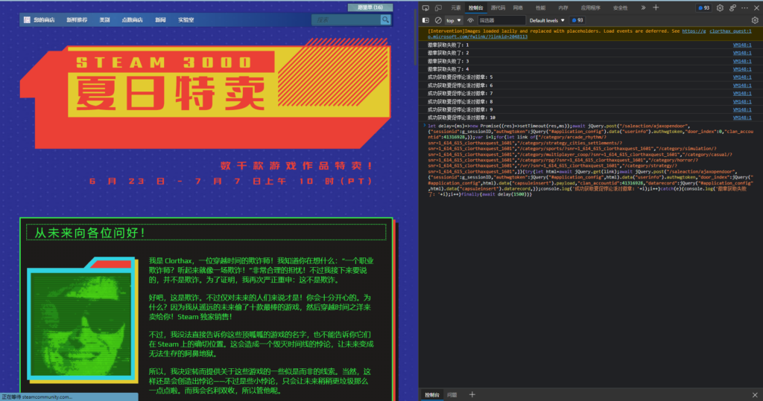Open the 点数商店 points shop
This screenshot has width=763, height=401.
pyautogui.click(x=132, y=20)
